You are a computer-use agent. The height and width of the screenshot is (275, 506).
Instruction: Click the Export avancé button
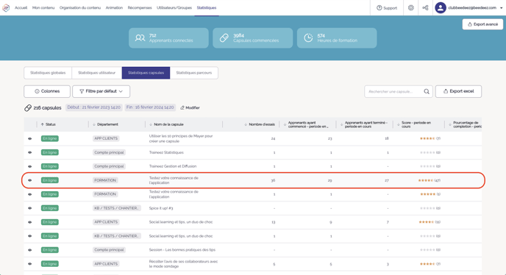(x=482, y=24)
